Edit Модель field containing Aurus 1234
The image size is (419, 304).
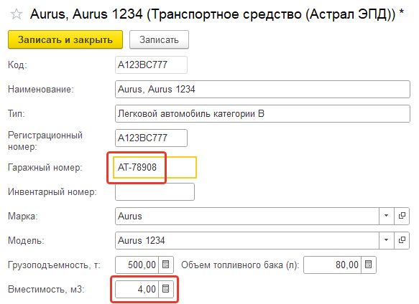click(x=247, y=240)
